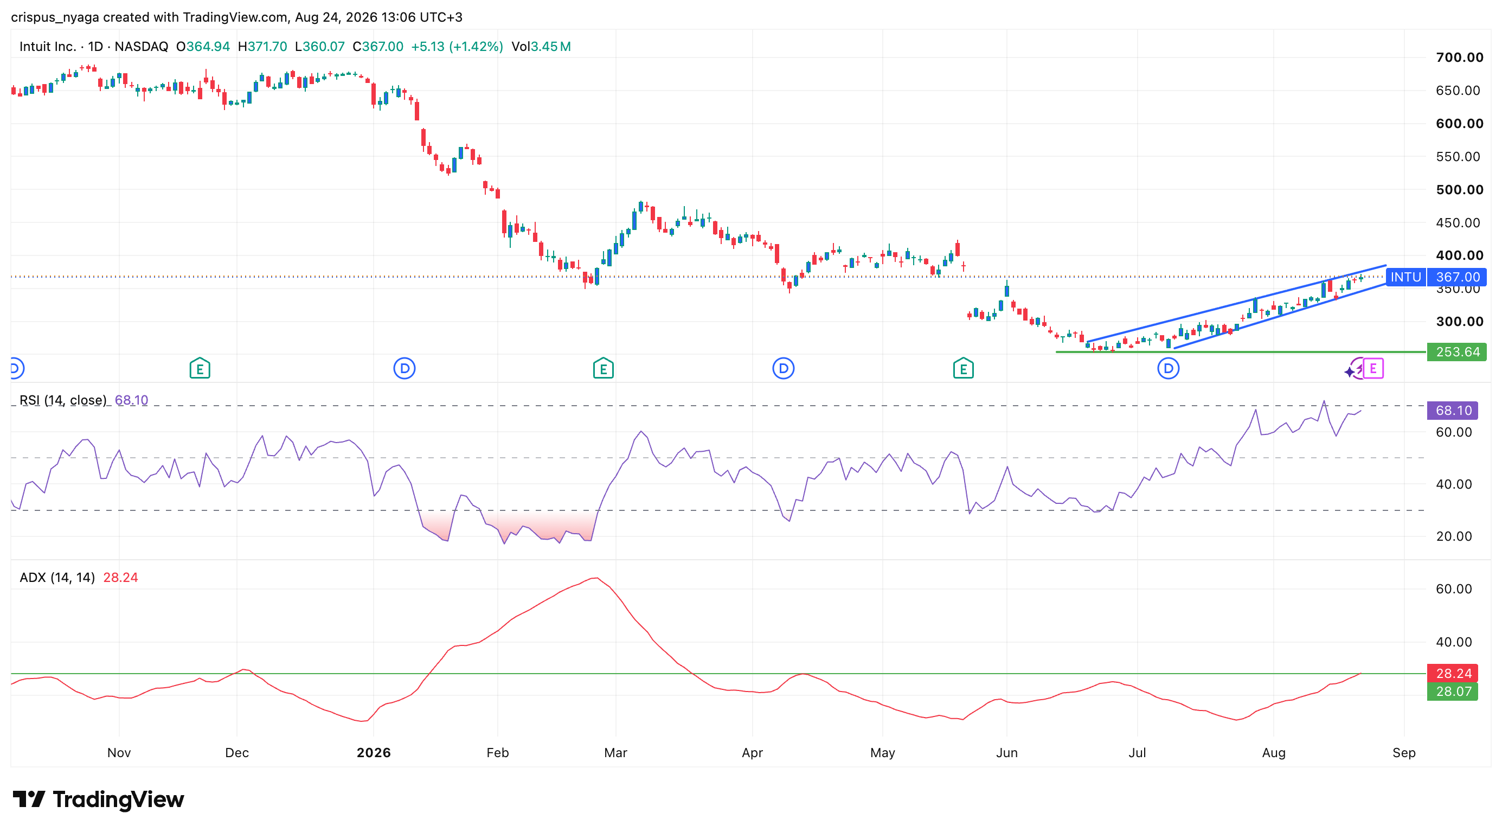Click the earnings E marker in late November

coord(200,368)
